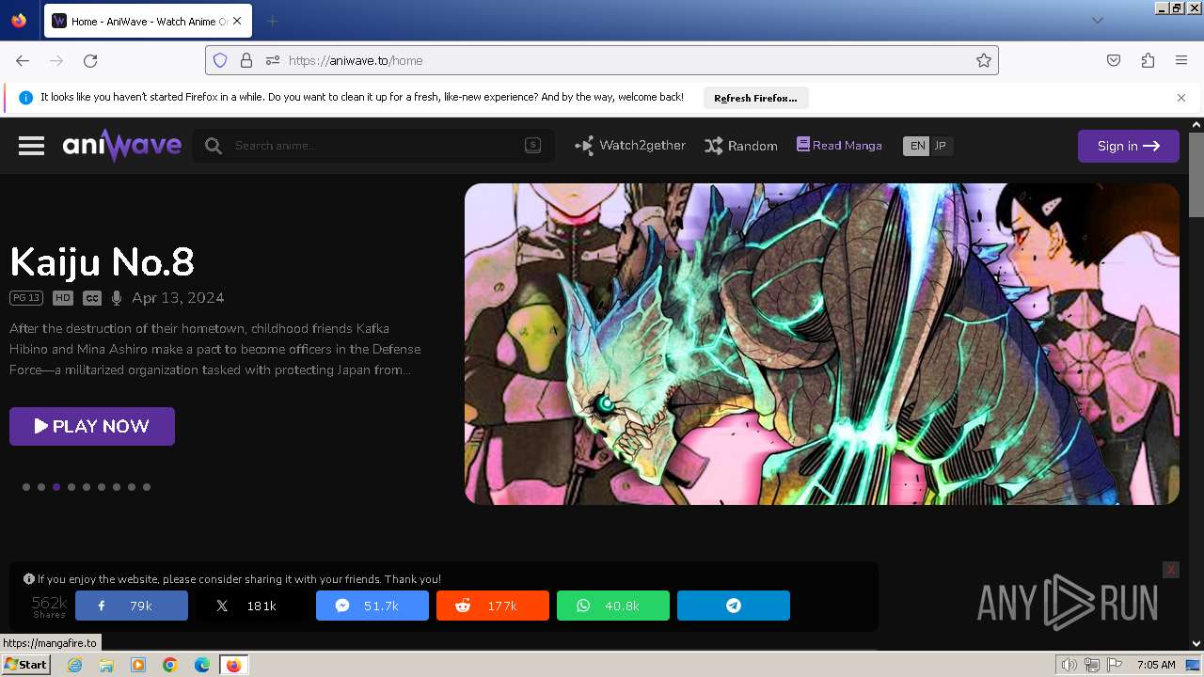
Task: Open site permissions icon in address bar
Action: 273,60
